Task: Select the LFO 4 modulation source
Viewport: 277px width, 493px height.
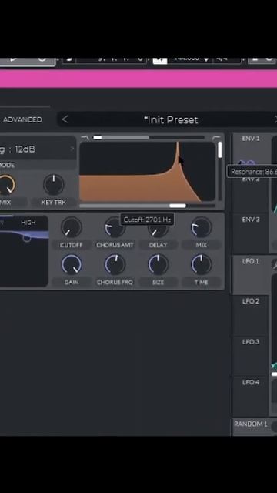Action: point(251,396)
